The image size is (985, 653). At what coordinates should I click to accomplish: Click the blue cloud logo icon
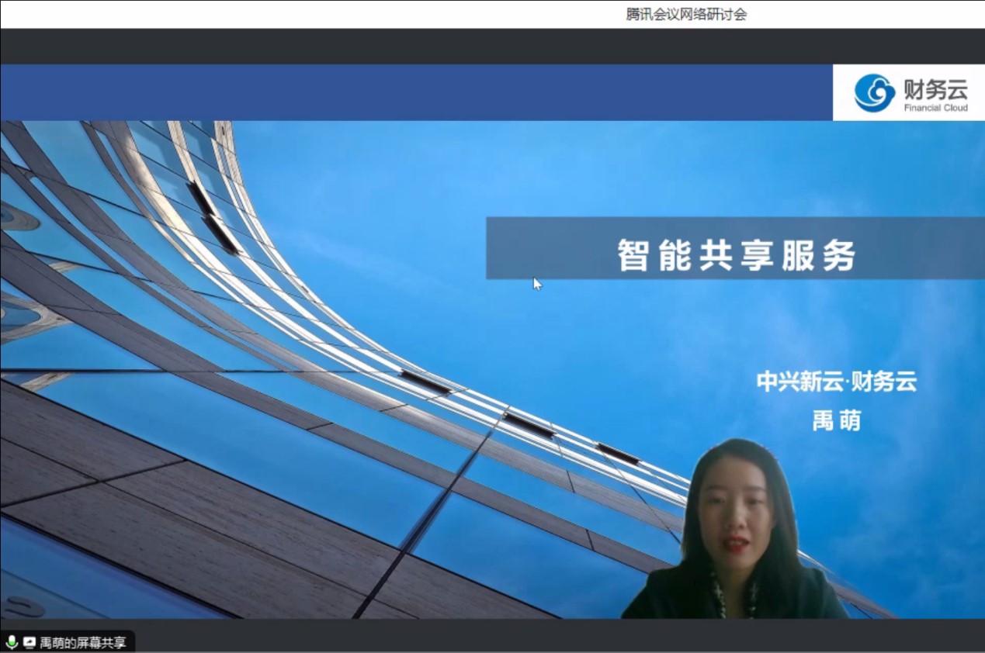point(874,93)
